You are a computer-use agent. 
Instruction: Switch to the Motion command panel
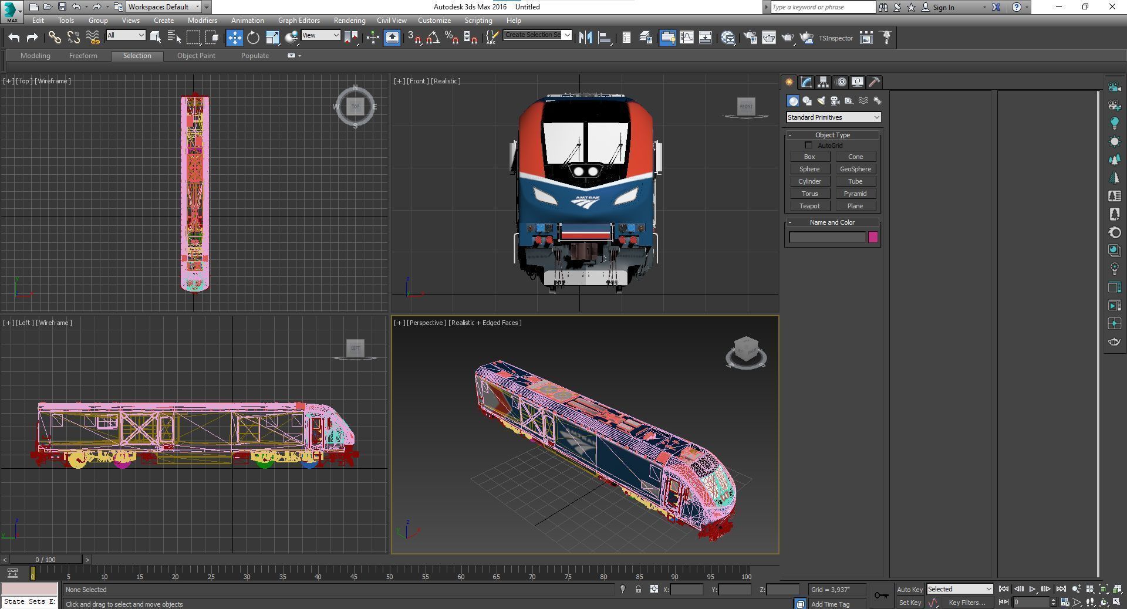point(841,82)
